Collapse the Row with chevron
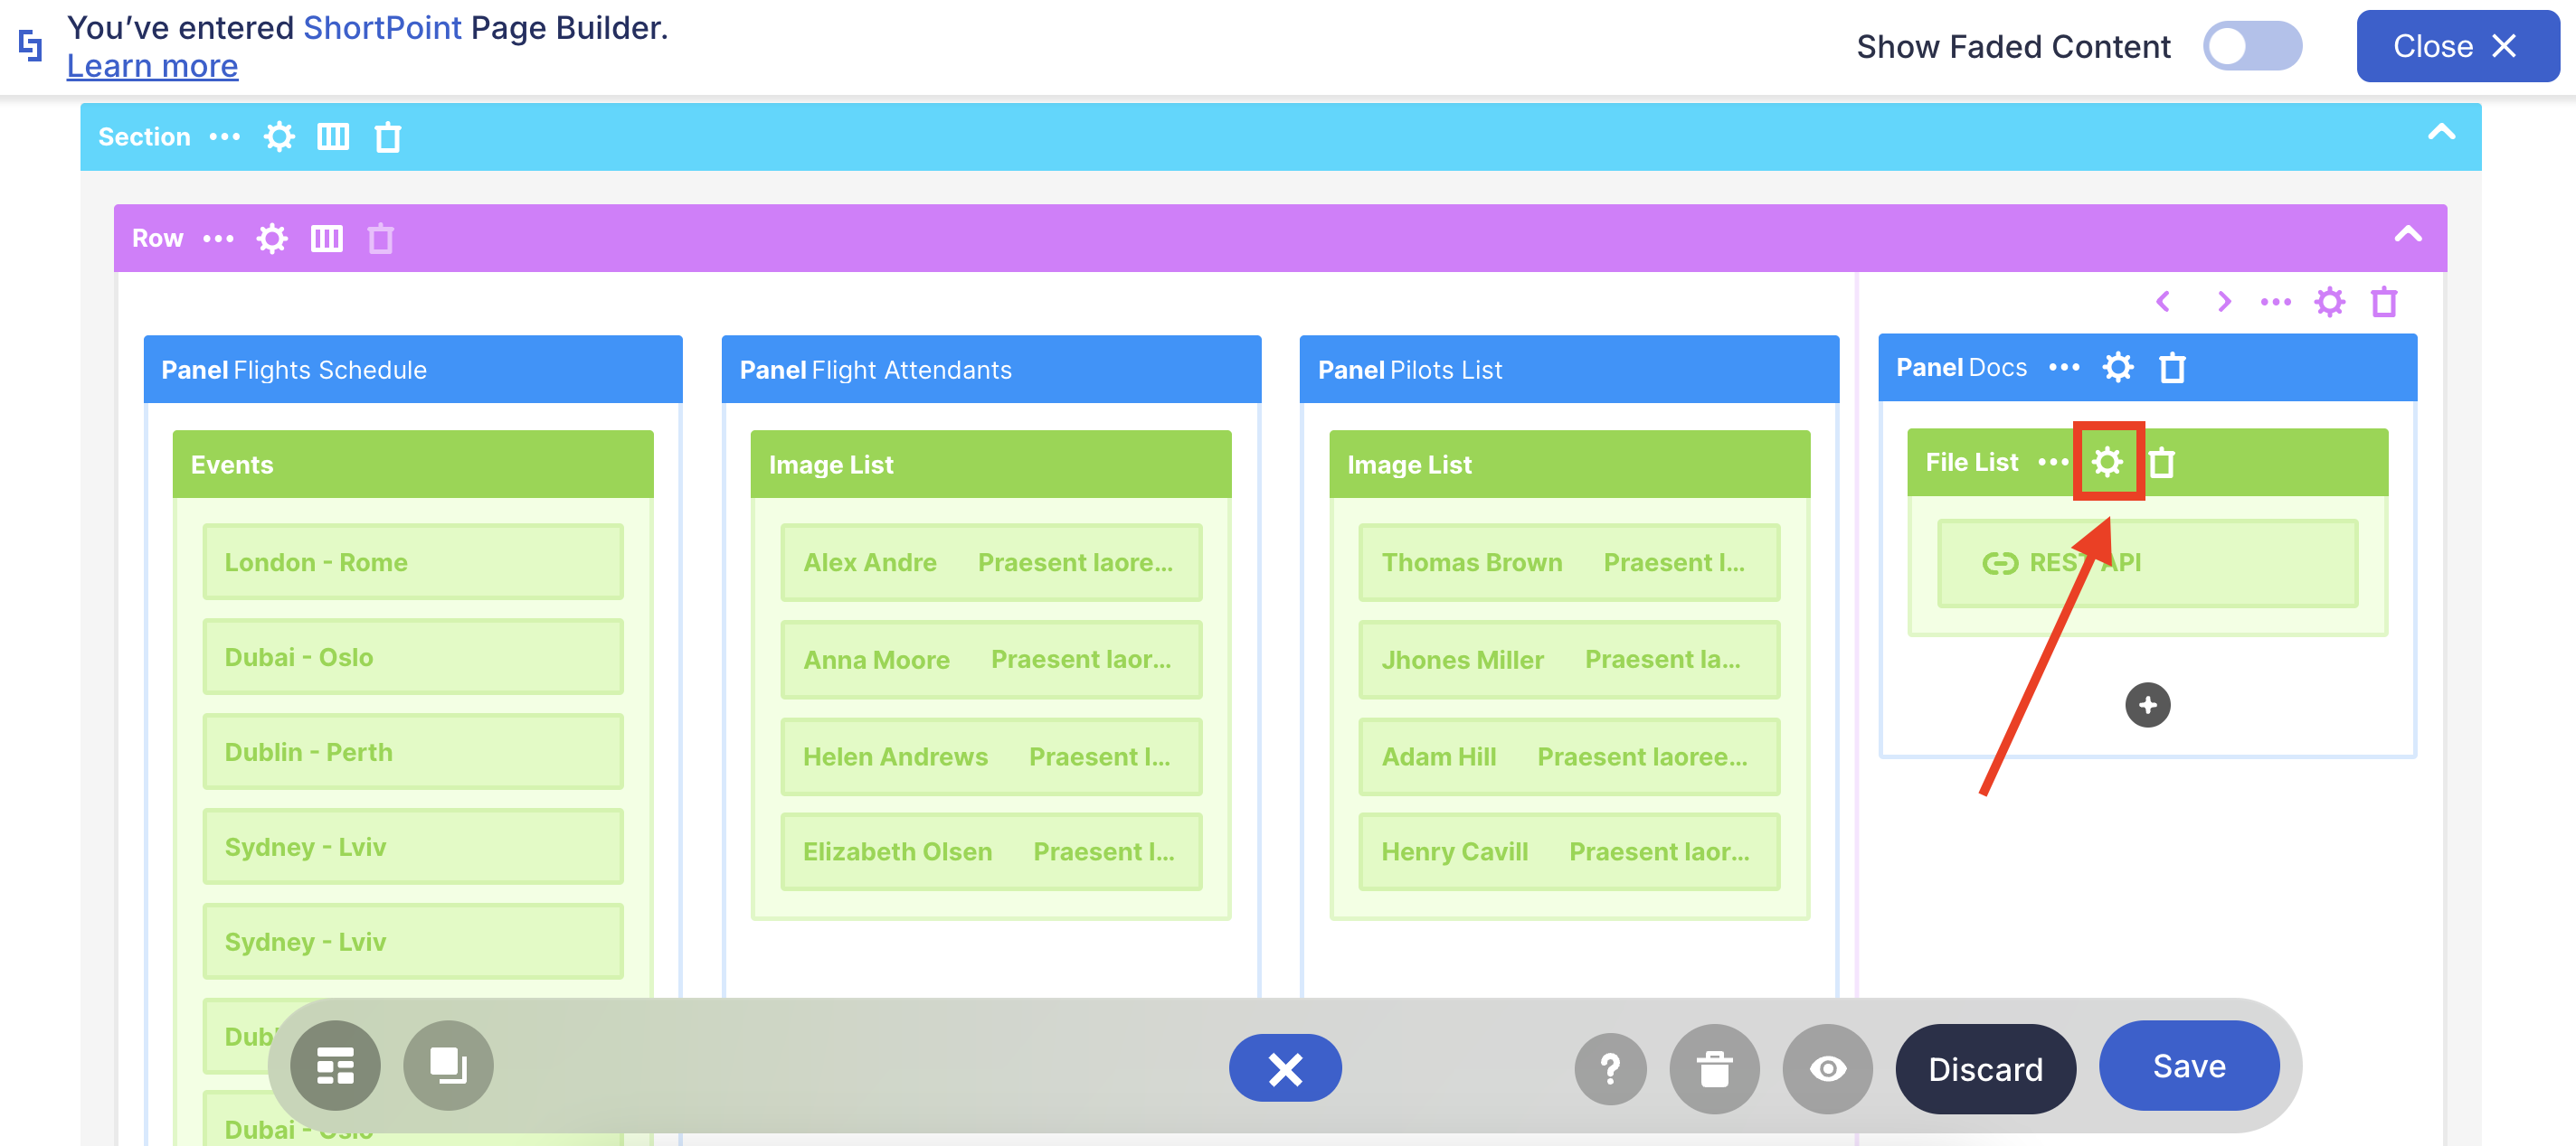 2408,235
